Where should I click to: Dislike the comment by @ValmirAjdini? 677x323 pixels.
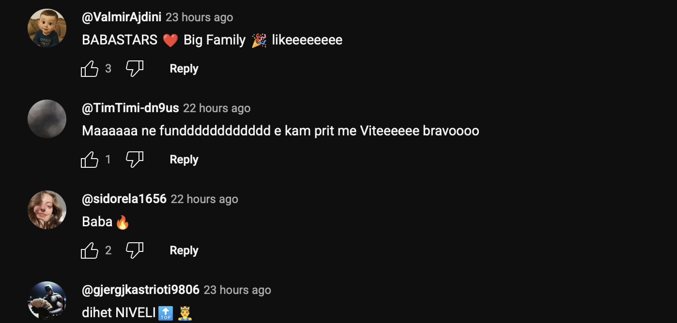click(135, 69)
